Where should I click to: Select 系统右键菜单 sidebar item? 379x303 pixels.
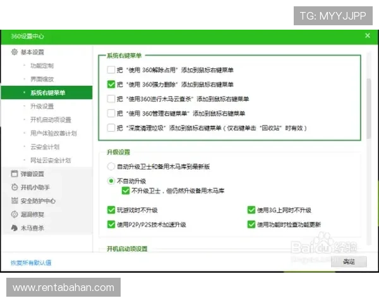click(47, 93)
